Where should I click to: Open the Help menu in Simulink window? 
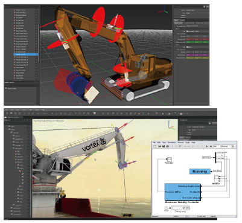pyautogui.click(x=193, y=143)
